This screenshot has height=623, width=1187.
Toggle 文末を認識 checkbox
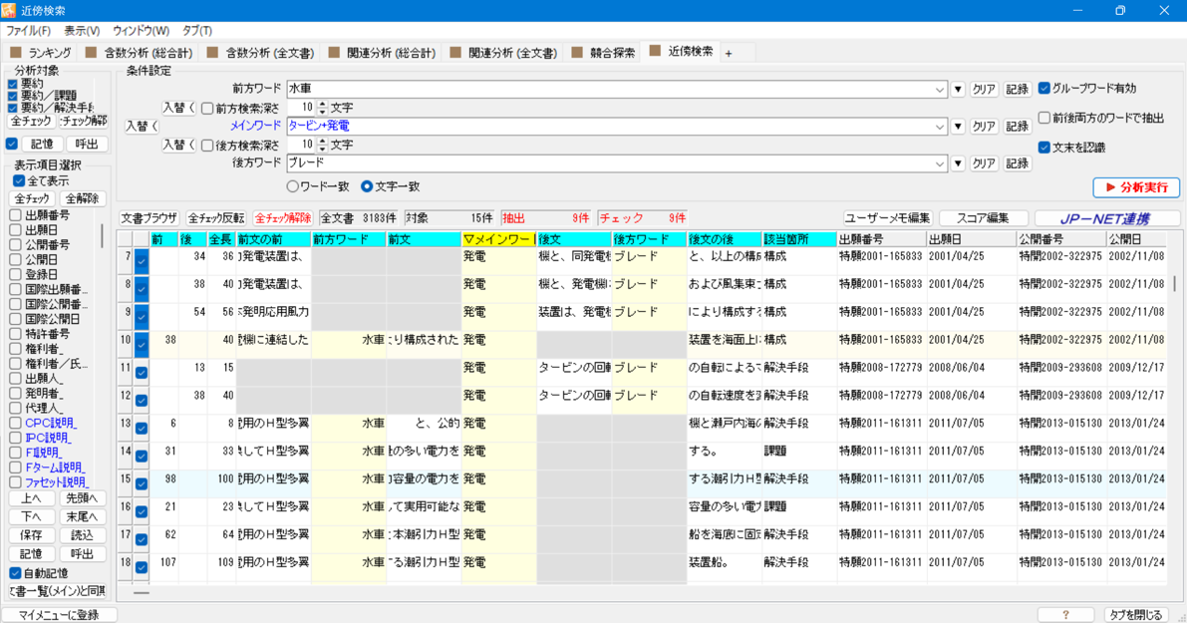pos(1043,148)
